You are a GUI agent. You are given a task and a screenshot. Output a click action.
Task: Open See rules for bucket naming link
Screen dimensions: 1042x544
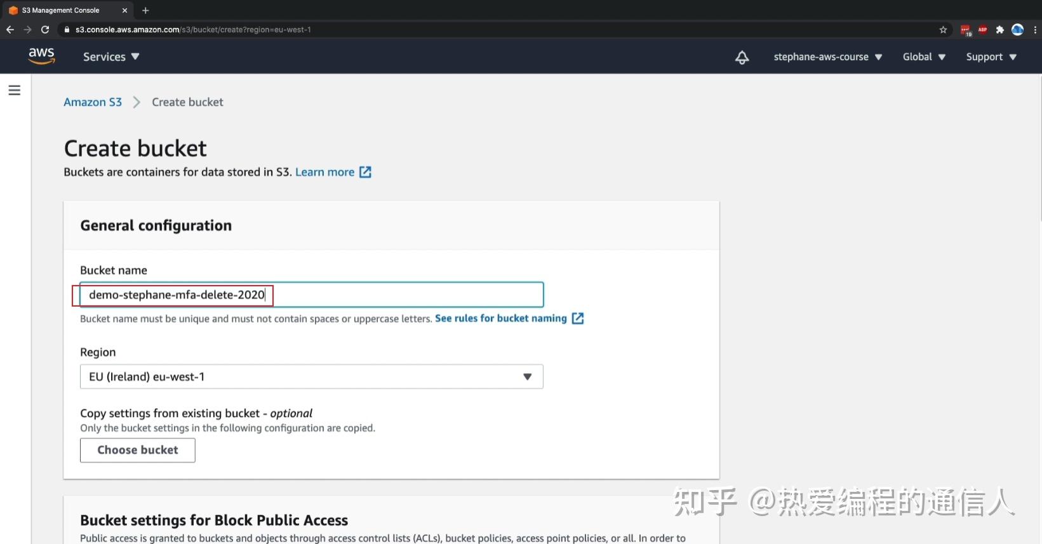[501, 318]
